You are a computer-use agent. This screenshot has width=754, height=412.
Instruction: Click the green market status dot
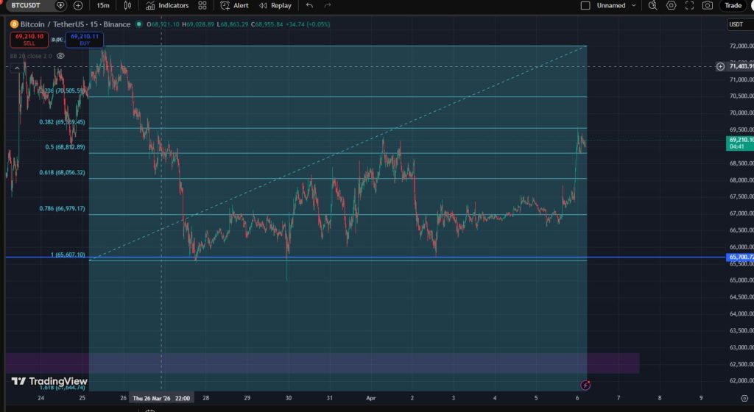point(139,24)
